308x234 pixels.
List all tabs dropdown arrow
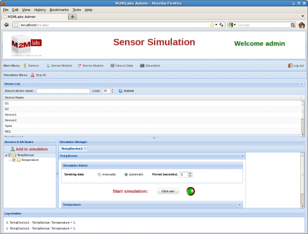[x=303, y=16]
